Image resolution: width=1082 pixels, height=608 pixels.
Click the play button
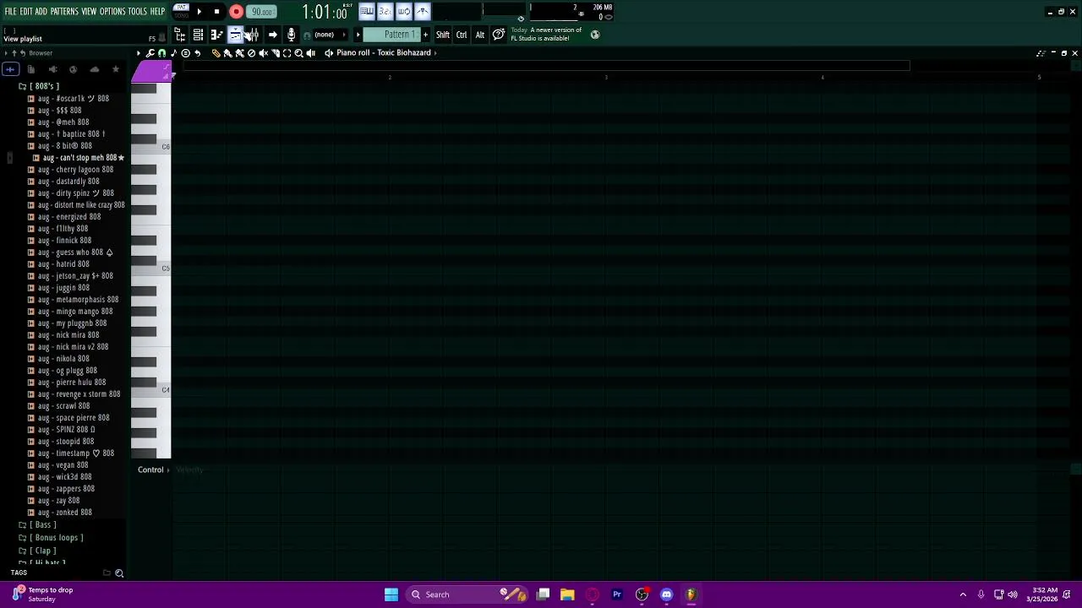199,11
